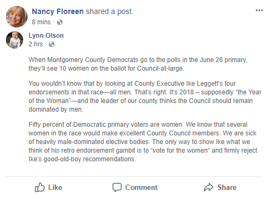Open the '2 hrs' timestamp link

36,44
